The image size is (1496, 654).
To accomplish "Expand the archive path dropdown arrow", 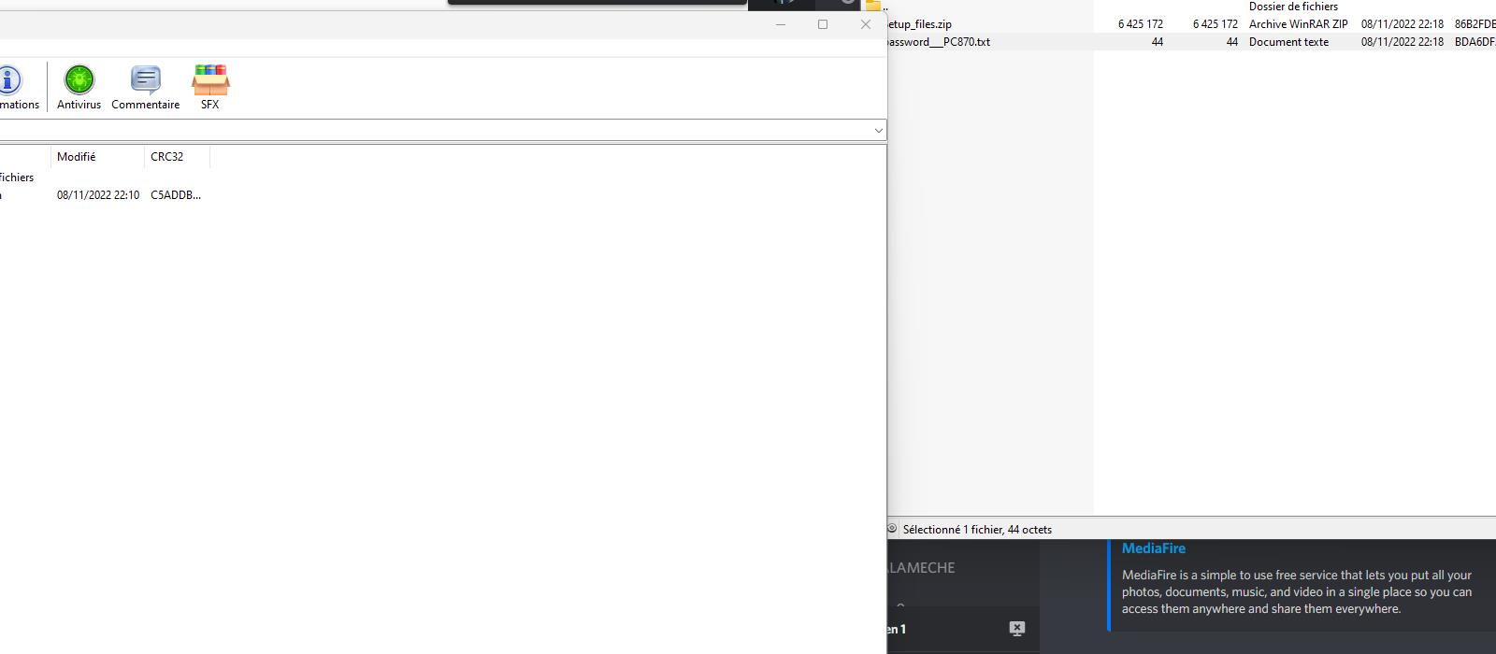I will point(878,131).
